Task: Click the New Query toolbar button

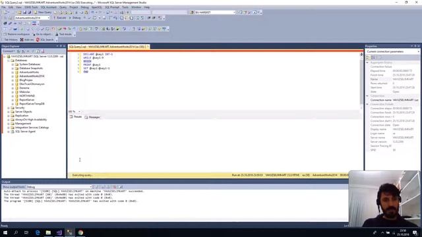Action: (43, 13)
